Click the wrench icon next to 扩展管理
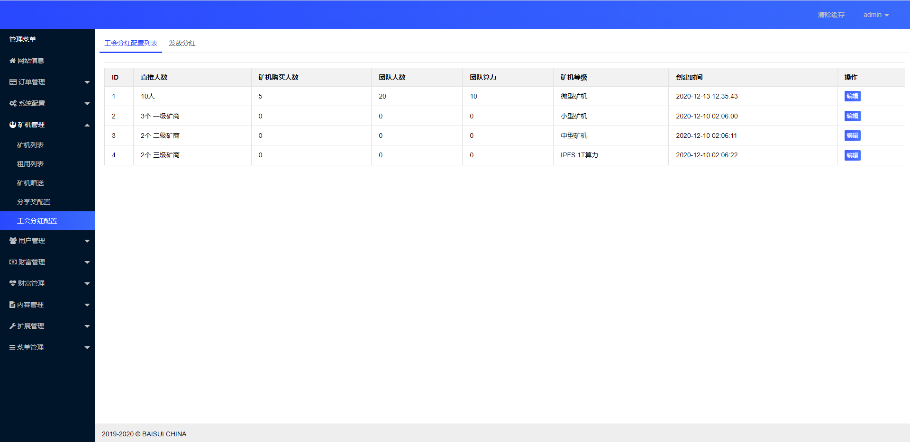910x442 pixels. 12,325
